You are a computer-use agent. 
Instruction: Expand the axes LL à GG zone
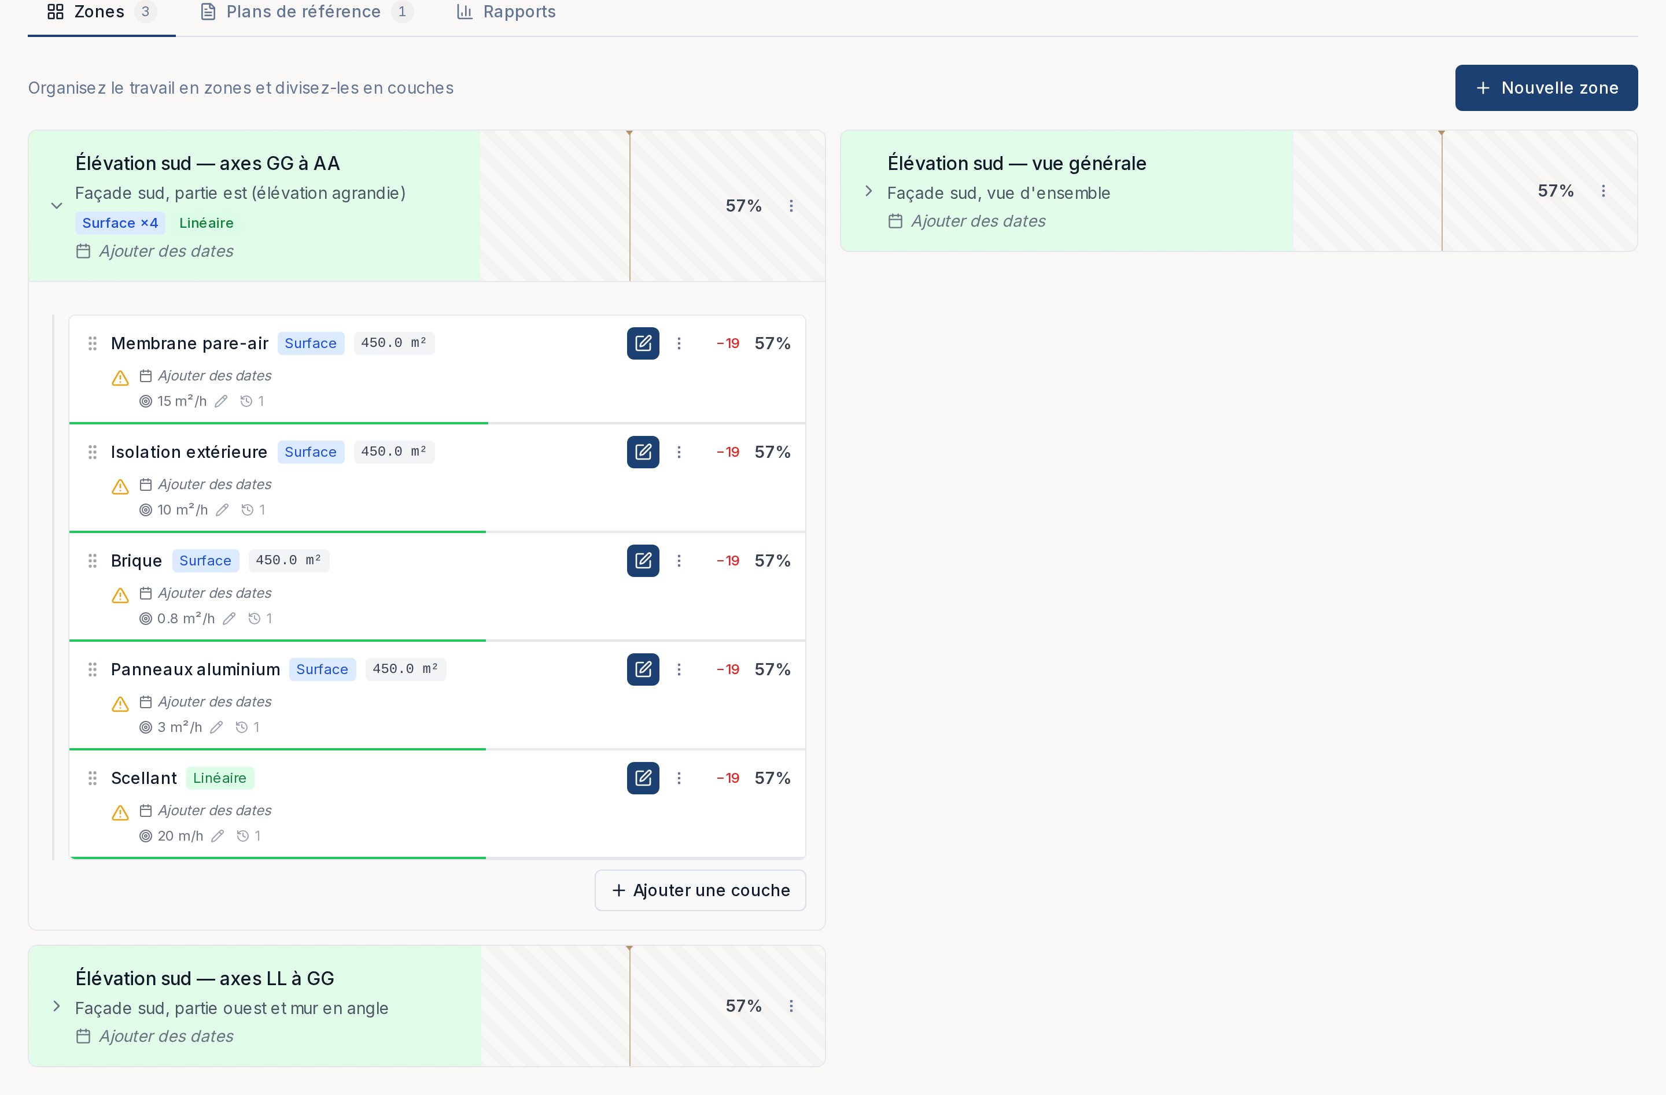[57, 1005]
